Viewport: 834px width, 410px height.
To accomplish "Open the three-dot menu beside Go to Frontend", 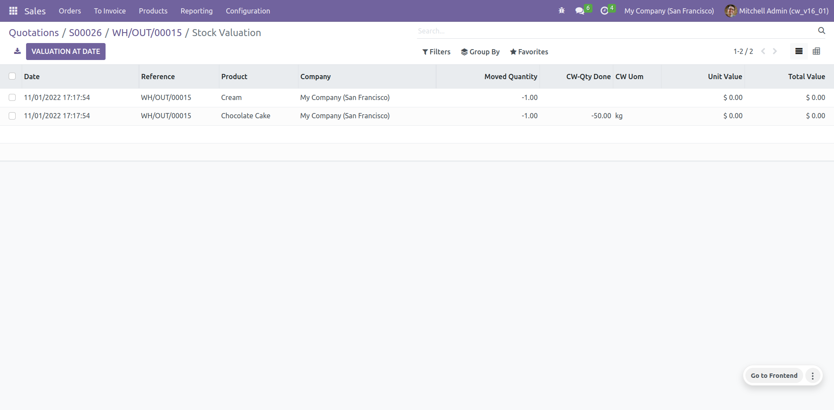I will point(813,376).
